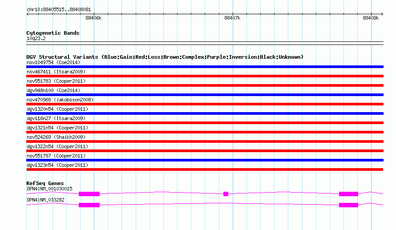
Task: Select the nsv524269 (Shaikh2009) variant bar
Action: coord(205,141)
